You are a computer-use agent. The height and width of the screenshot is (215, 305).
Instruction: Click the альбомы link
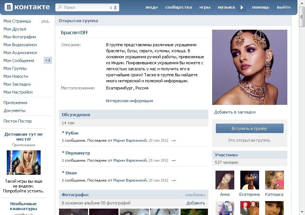(195, 195)
